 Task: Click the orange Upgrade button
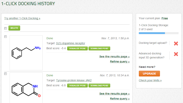(x=149, y=74)
